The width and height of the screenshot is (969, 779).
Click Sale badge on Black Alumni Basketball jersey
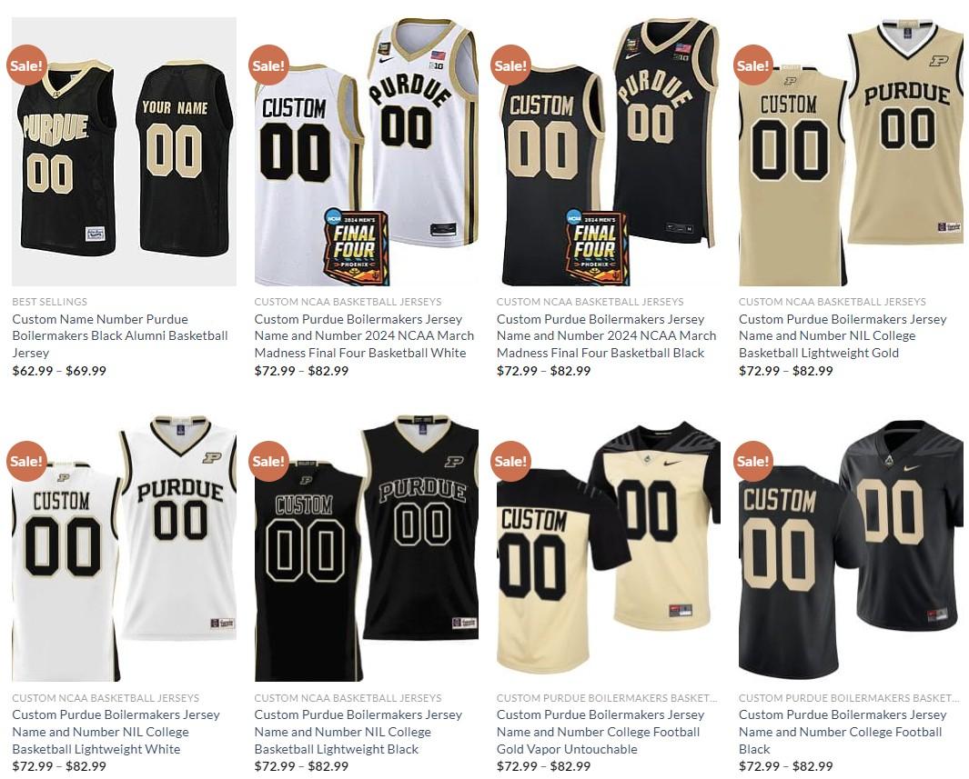pyautogui.click(x=26, y=65)
